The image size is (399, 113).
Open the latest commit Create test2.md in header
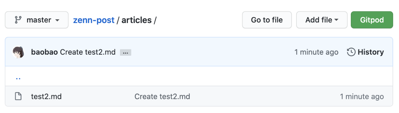pos(88,52)
